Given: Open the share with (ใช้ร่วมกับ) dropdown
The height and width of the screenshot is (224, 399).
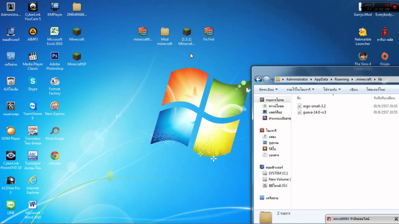Looking at the screenshot, I should coord(332,90).
